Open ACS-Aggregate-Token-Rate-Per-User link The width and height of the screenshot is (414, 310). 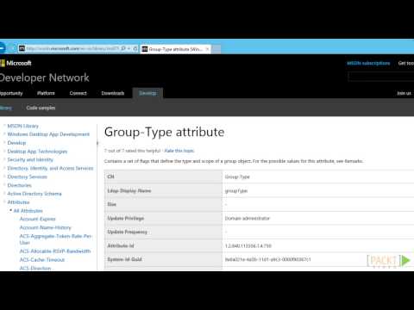click(x=55, y=239)
